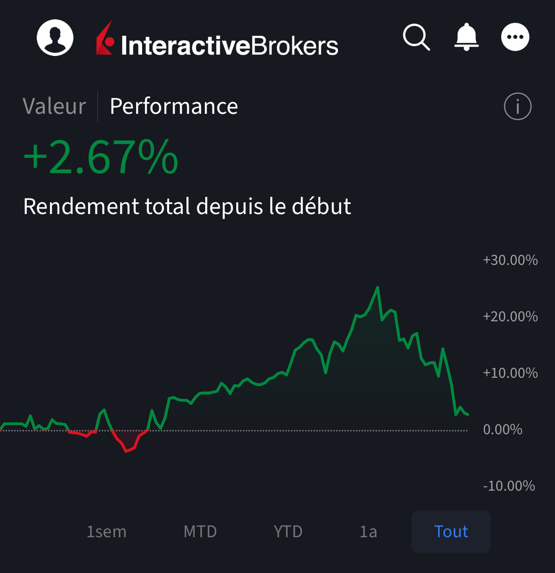Tap the 'Rendement total depuis le début' label

tap(187, 207)
